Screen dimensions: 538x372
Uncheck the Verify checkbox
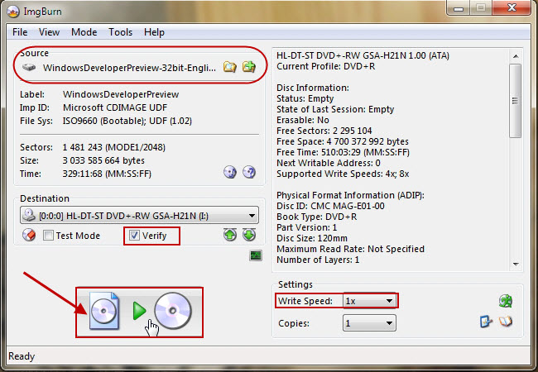[134, 236]
